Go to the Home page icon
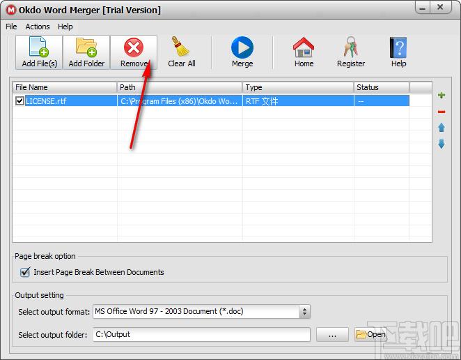The height and width of the screenshot is (360, 461). point(304,52)
